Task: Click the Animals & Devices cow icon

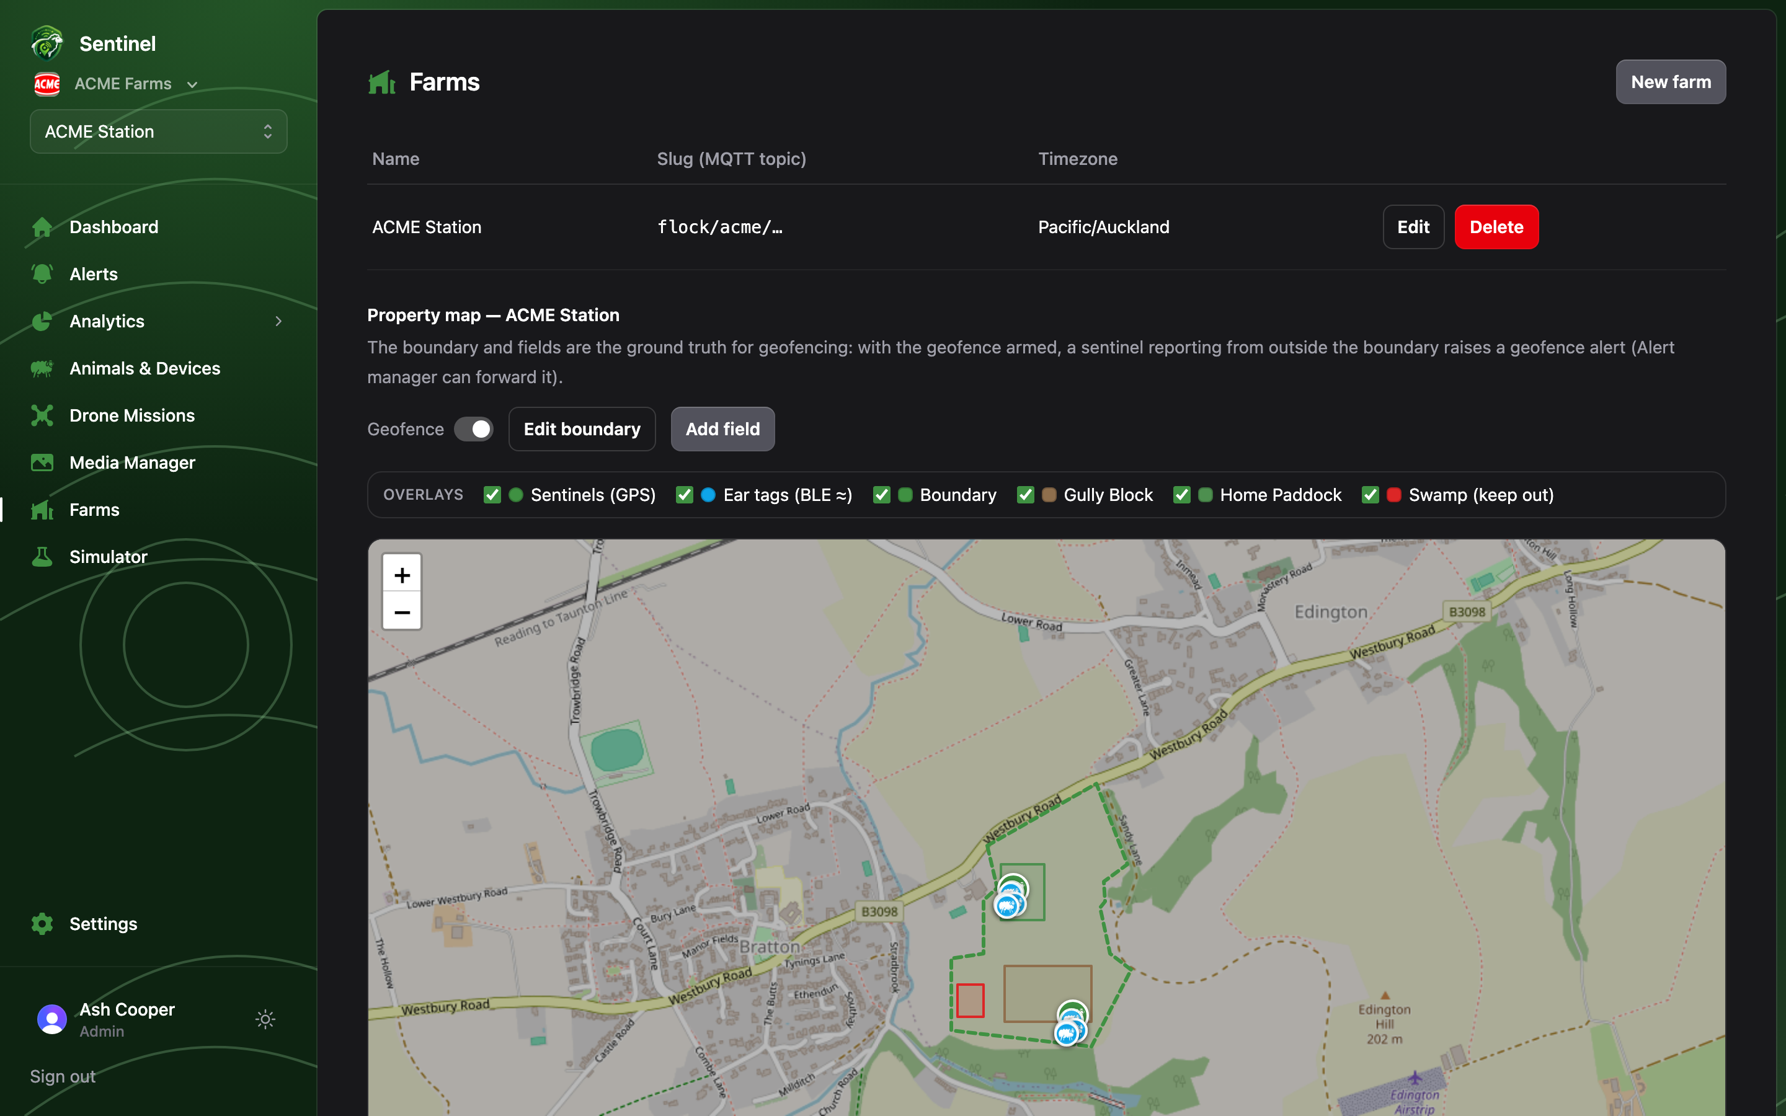Action: [x=42, y=369]
